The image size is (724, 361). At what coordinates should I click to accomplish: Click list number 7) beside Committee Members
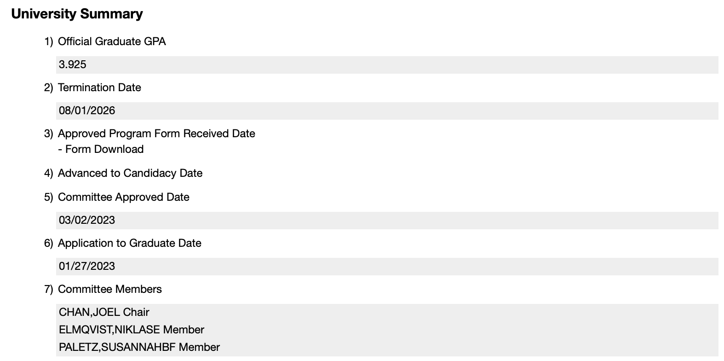tap(49, 289)
